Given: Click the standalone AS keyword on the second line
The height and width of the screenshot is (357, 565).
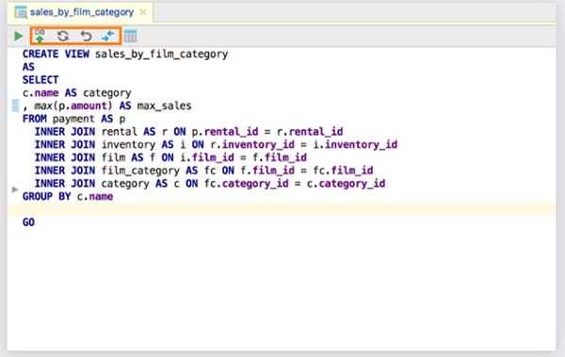Looking at the screenshot, I should pyautogui.click(x=29, y=67).
